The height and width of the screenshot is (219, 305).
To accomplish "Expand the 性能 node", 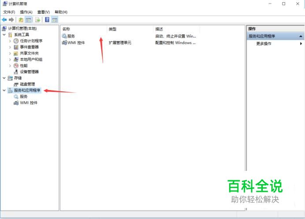I will pyautogui.click(x=10, y=66).
